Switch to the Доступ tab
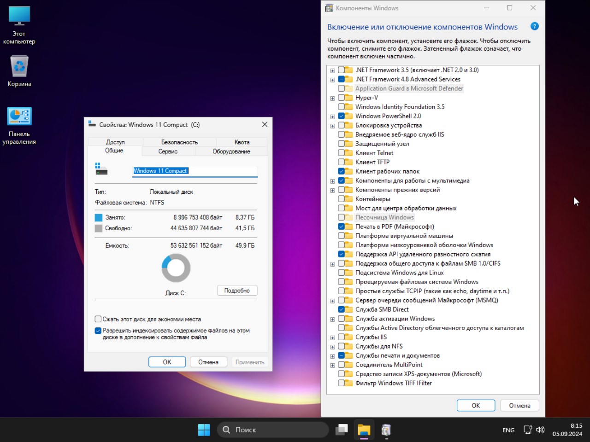 [x=115, y=142]
